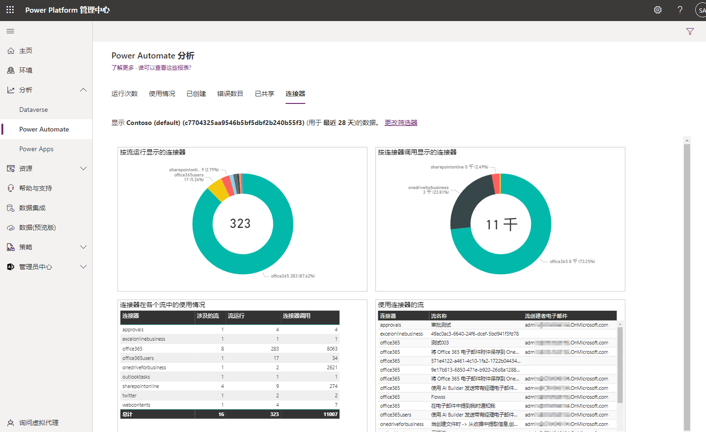Click the 资源 resources icon

(x=11, y=168)
